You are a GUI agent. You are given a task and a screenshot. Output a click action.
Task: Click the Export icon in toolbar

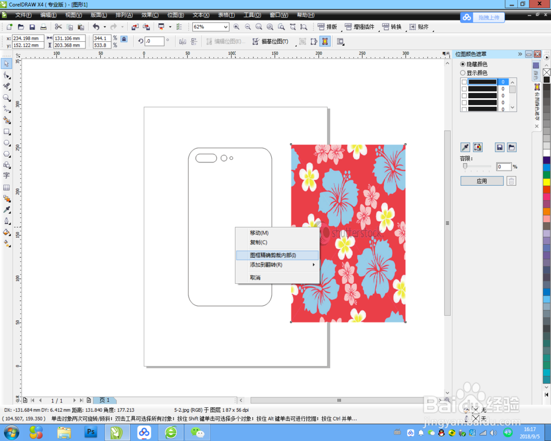click(x=146, y=26)
